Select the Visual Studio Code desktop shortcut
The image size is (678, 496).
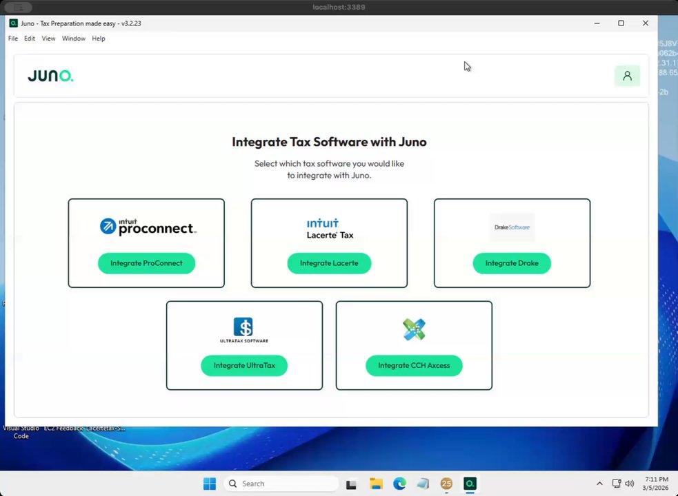tap(21, 432)
